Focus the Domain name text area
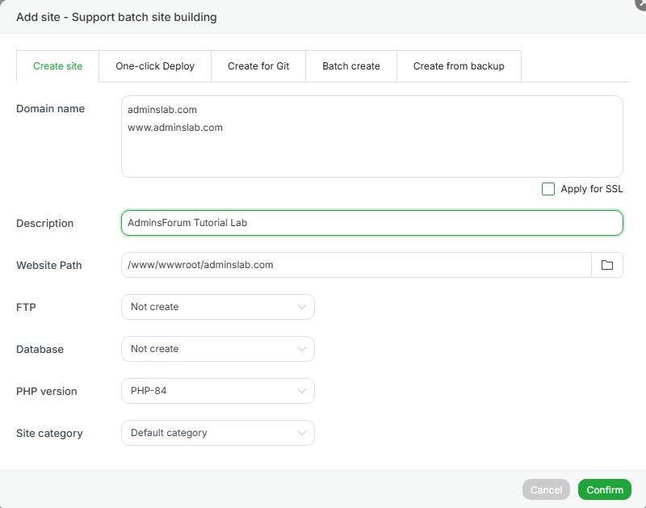The image size is (646, 508). point(372,136)
